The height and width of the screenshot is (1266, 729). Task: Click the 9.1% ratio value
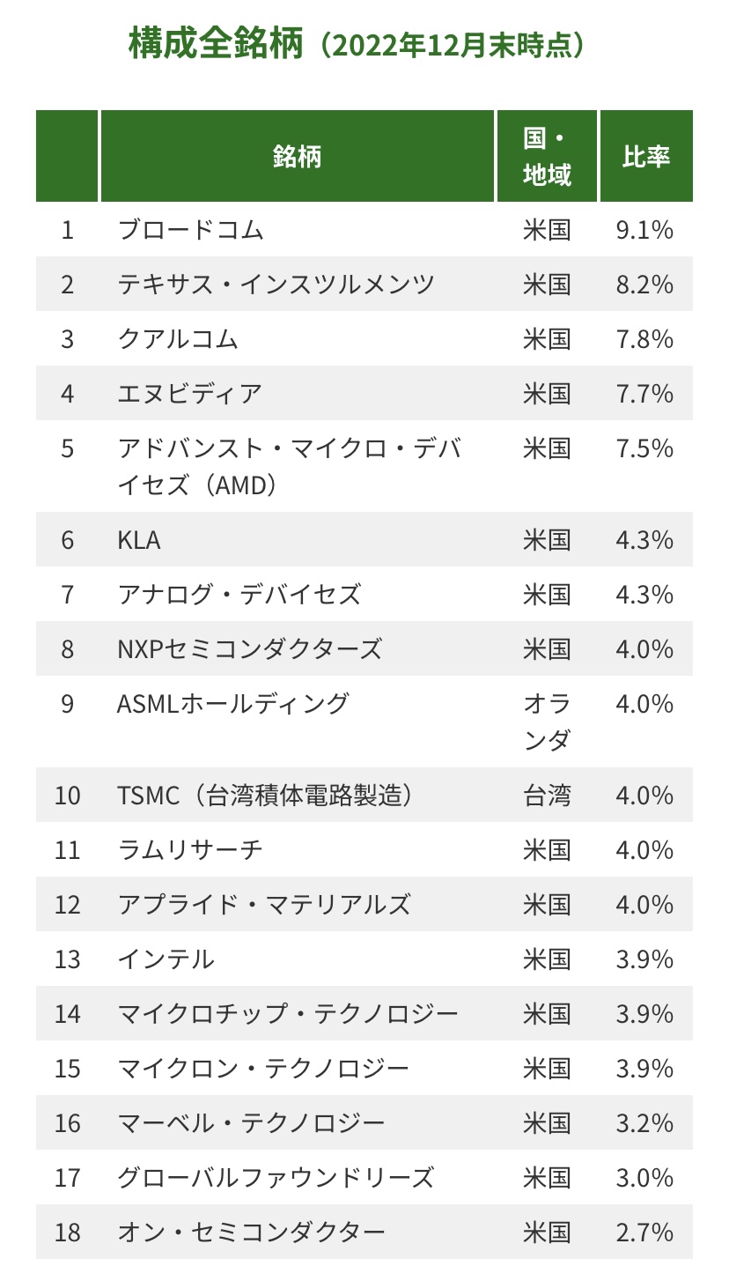coord(644,230)
